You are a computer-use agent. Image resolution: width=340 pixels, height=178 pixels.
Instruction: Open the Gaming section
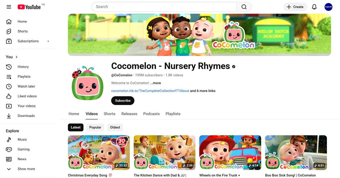click(x=24, y=149)
